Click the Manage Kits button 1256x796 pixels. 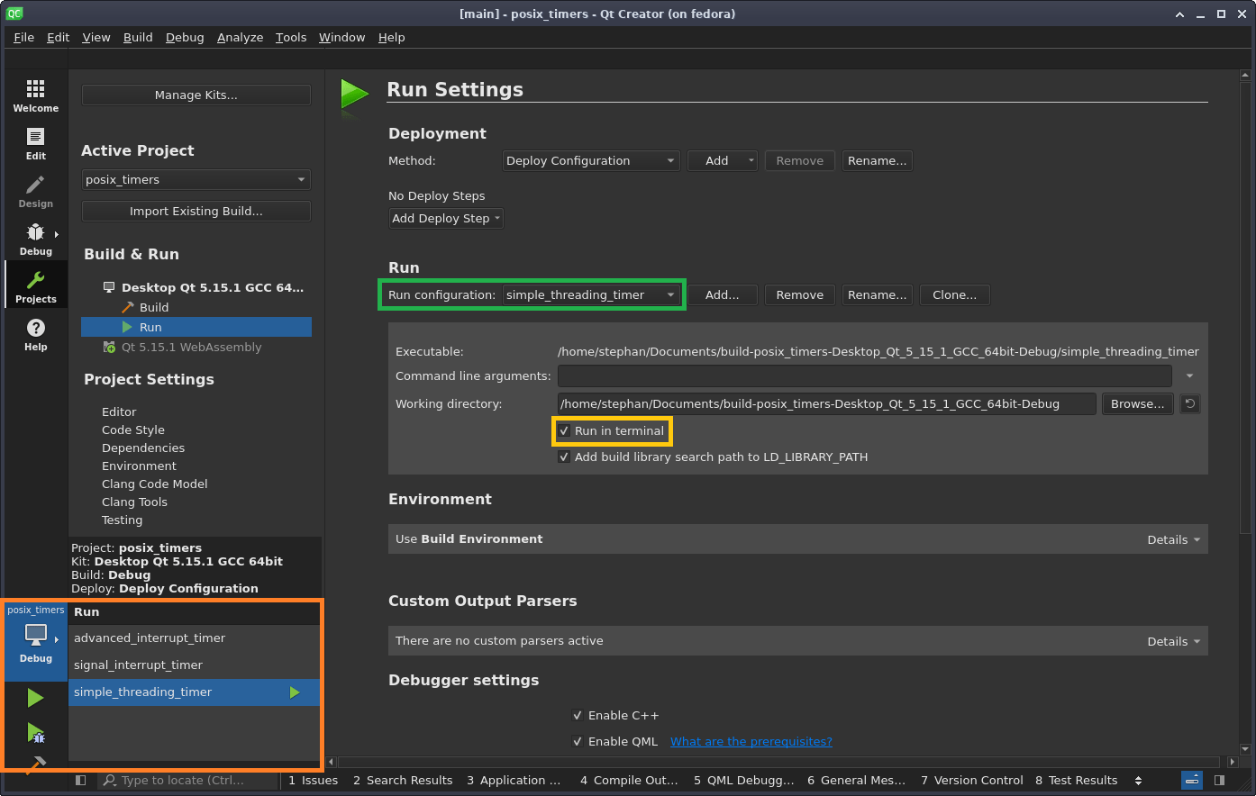196,95
